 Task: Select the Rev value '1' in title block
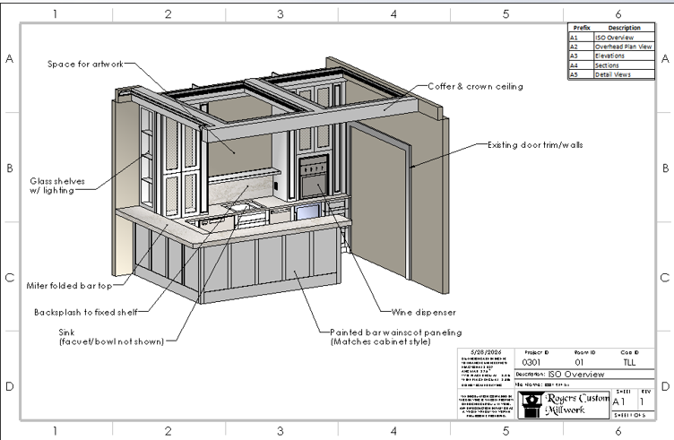click(x=642, y=401)
